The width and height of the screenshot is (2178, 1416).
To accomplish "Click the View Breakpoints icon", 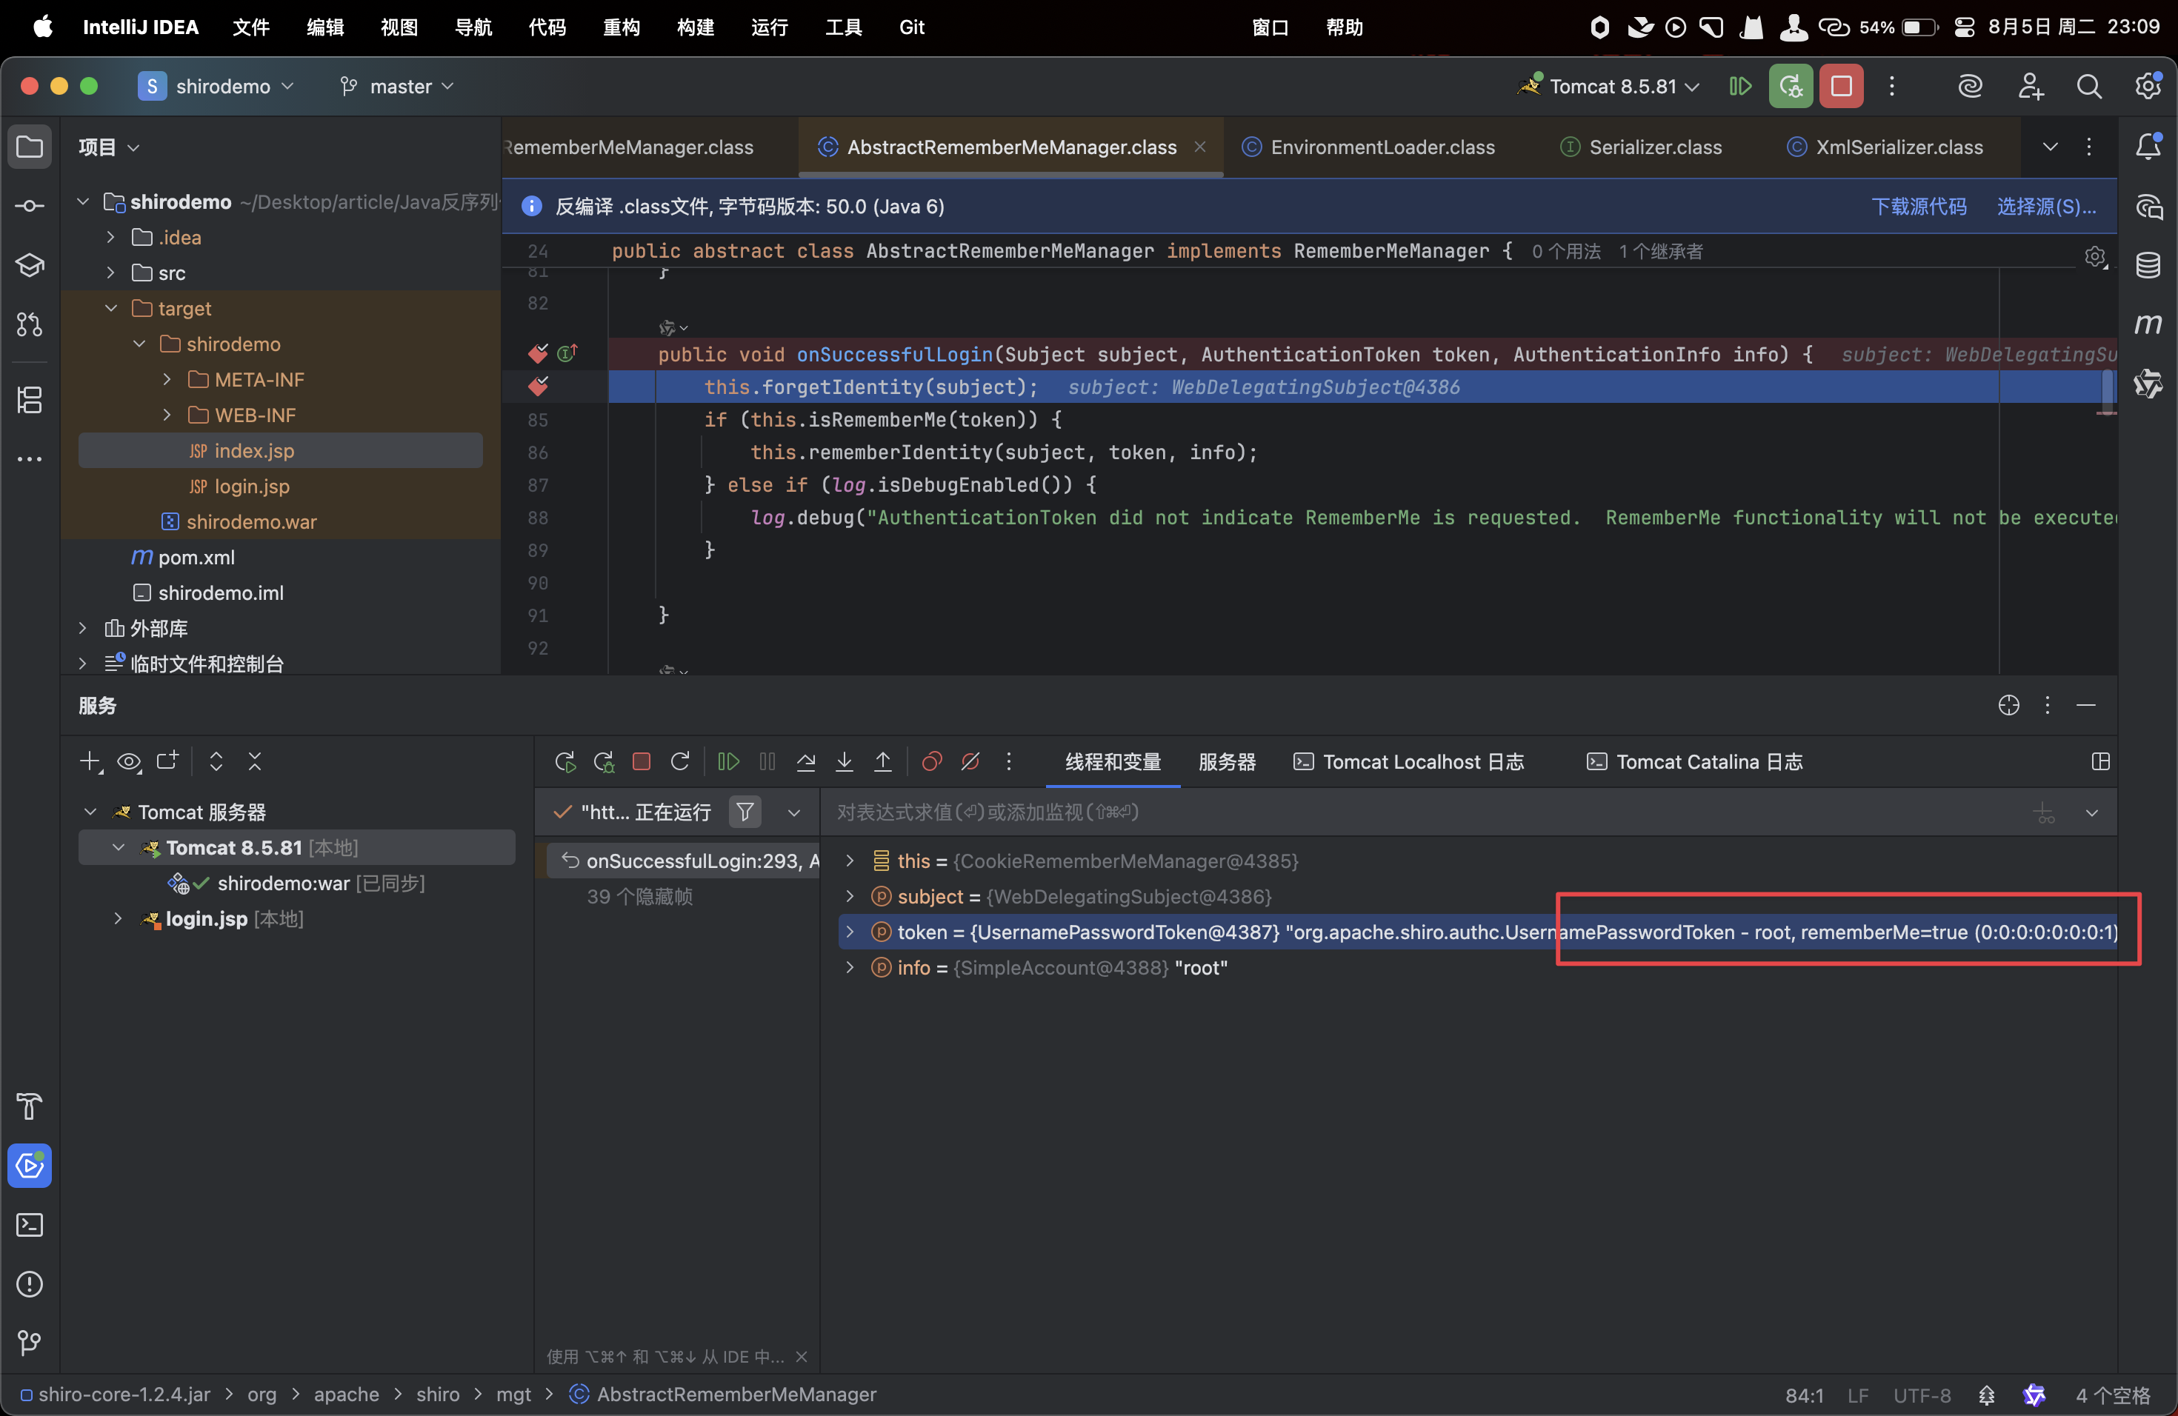I will tap(932, 761).
